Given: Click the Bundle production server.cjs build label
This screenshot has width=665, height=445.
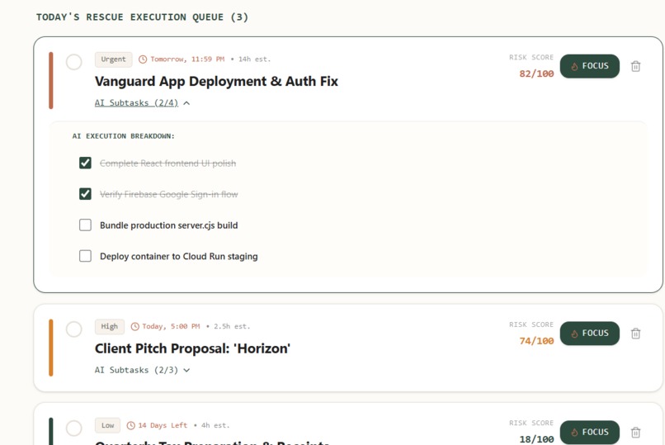Looking at the screenshot, I should [169, 225].
